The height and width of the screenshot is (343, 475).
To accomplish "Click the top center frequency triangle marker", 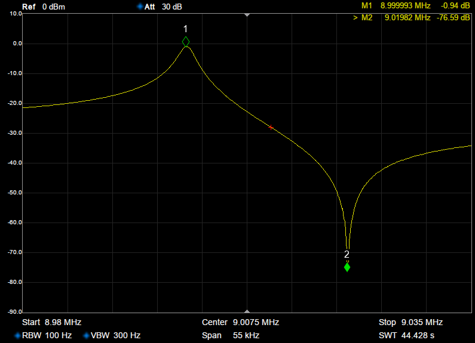I will click(x=247, y=15).
